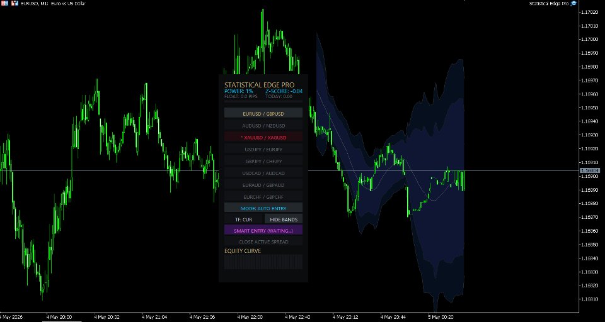Click the Equity Curve mini chart
Screen dimensions: 605x322
[x=263, y=262]
